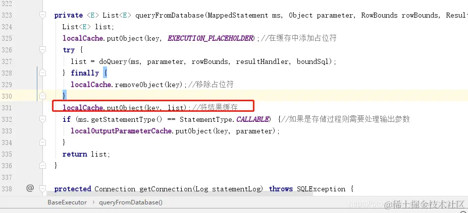Click the doQuery method call

coord(109,61)
